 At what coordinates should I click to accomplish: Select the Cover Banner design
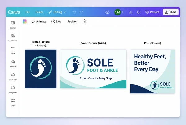[x=93, y=69]
